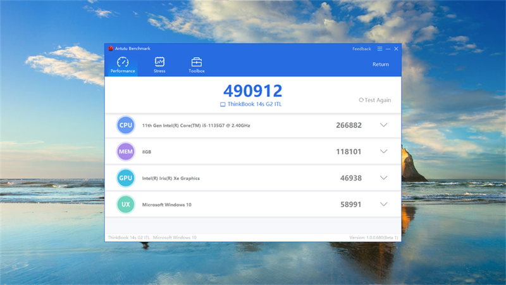The image size is (506, 285).
Task: Open the hamburger menu icon
Action: (379, 49)
